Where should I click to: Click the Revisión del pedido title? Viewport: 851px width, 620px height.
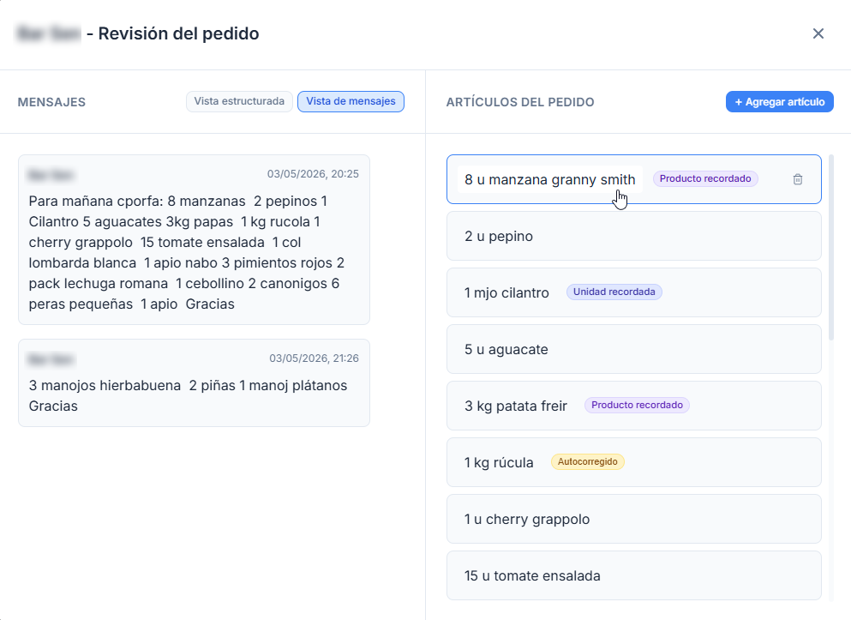178,33
